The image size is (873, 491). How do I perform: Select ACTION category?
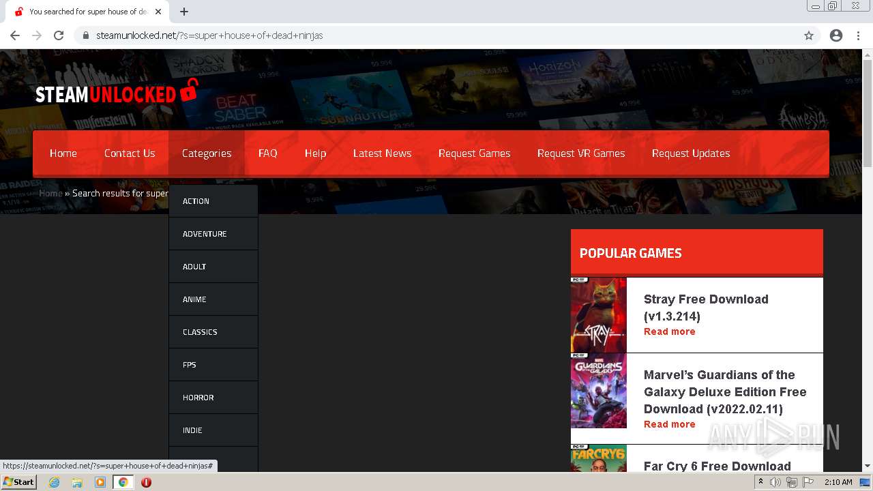point(213,201)
